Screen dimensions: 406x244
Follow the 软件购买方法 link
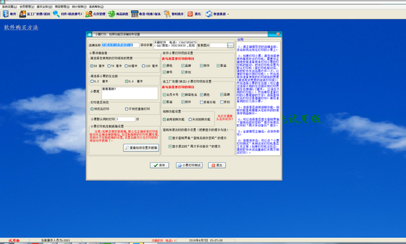[21, 28]
